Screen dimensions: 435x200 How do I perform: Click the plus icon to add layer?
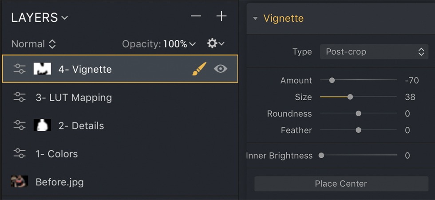tap(221, 16)
